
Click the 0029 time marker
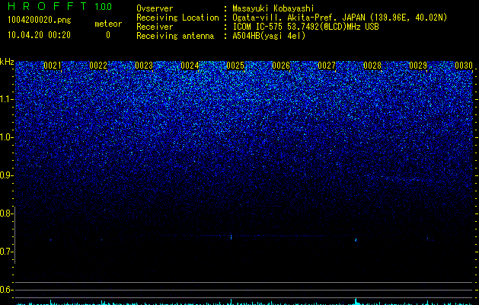(x=418, y=66)
